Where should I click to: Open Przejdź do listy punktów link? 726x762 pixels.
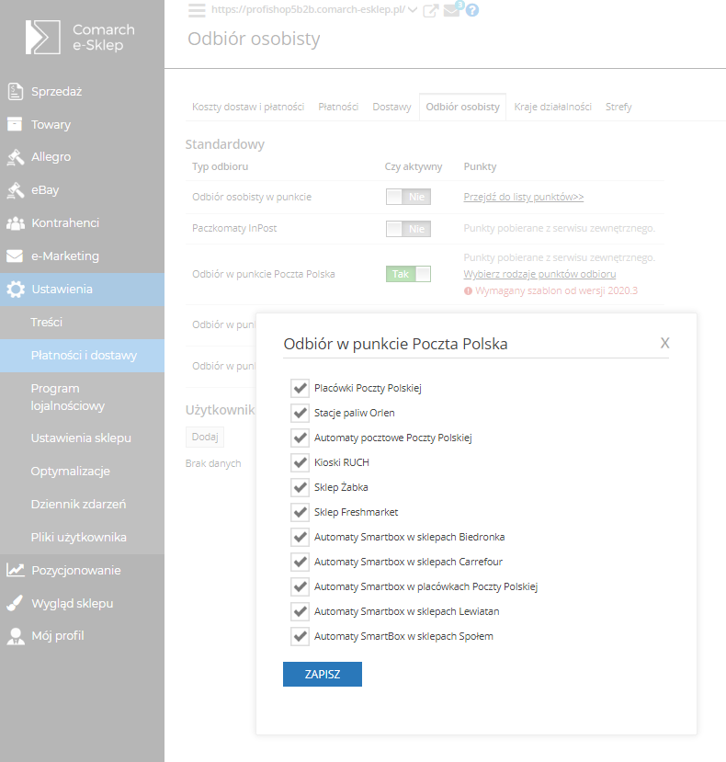point(523,197)
